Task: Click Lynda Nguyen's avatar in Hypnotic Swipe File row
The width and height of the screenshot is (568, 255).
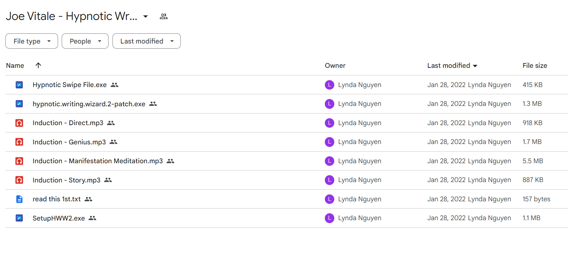Action: tap(329, 85)
